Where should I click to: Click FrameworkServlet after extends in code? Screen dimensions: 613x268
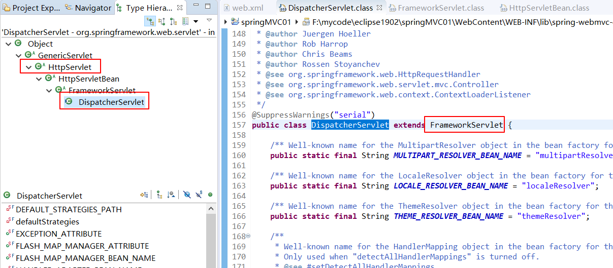466,125
